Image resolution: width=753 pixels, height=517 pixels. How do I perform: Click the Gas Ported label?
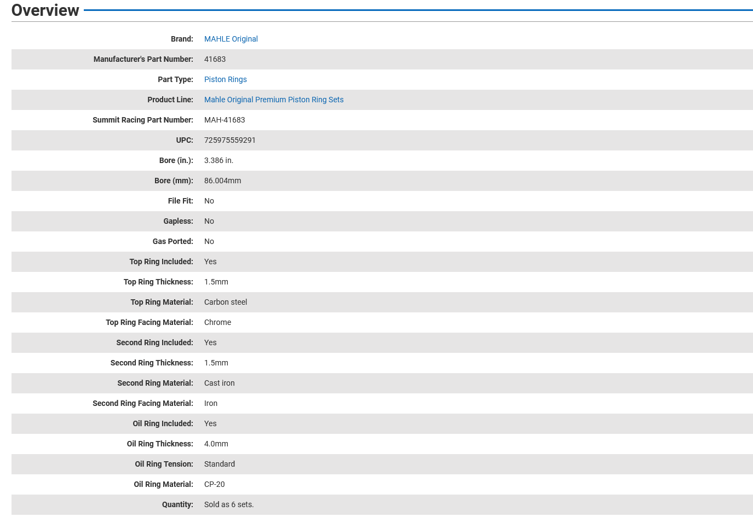pos(173,241)
